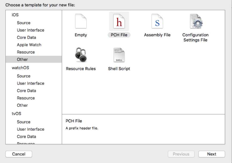This screenshot has width=232, height=163.
Task: Click the Next button
Action: 212,154
